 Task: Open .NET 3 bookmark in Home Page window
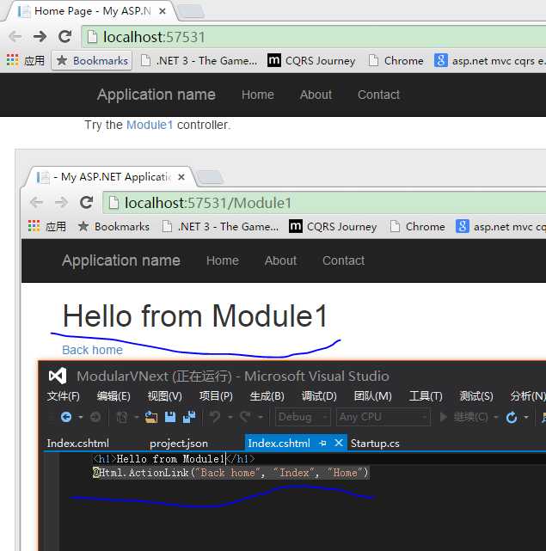pos(199,61)
